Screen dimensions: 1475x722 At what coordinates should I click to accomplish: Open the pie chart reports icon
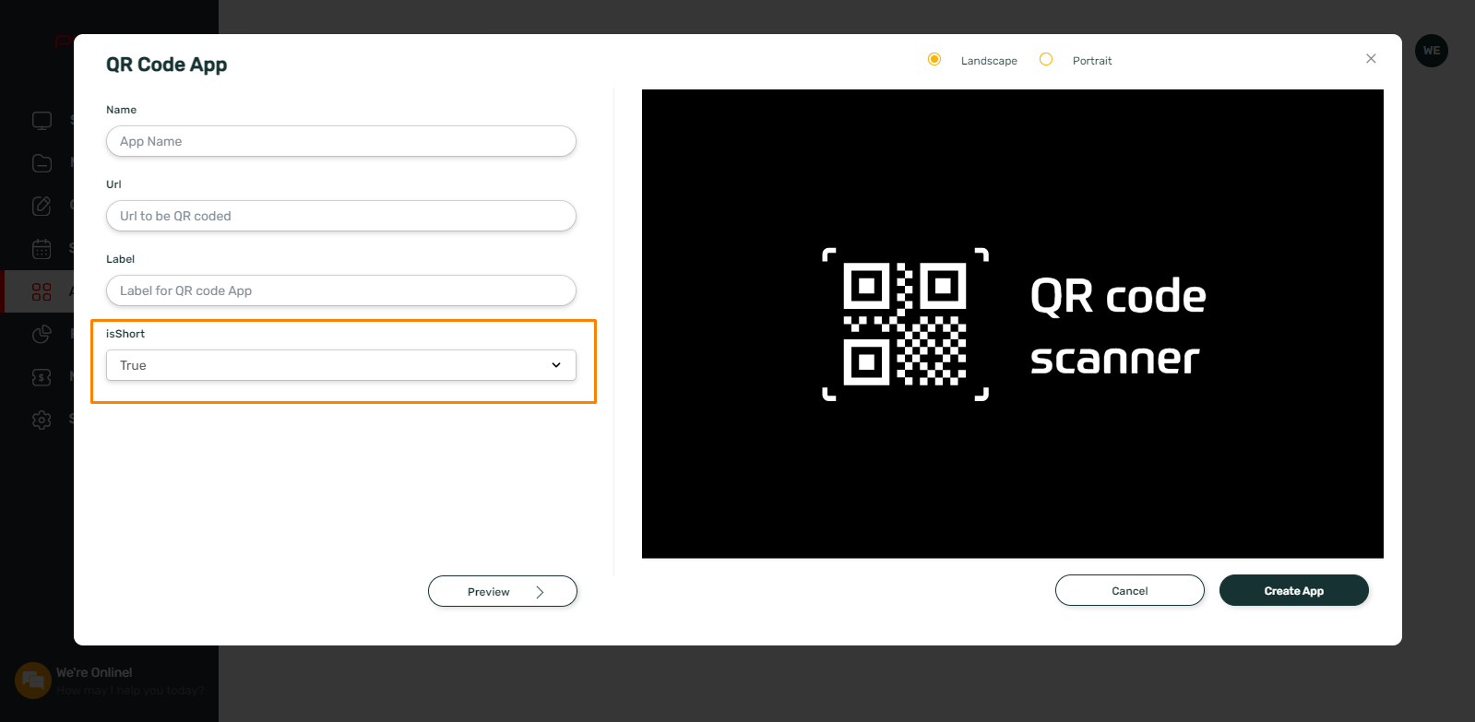click(42, 334)
